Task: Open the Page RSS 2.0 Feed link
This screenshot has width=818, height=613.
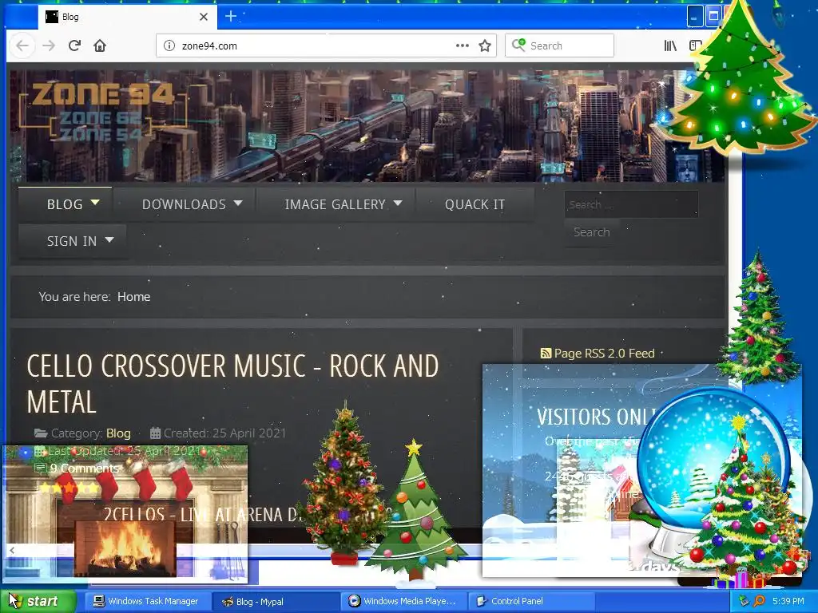Action: (x=604, y=354)
